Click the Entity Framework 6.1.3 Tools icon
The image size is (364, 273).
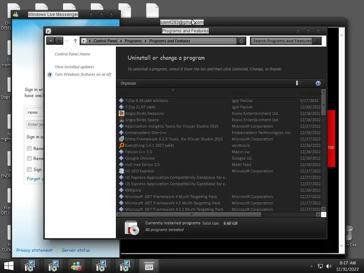coord(122,139)
